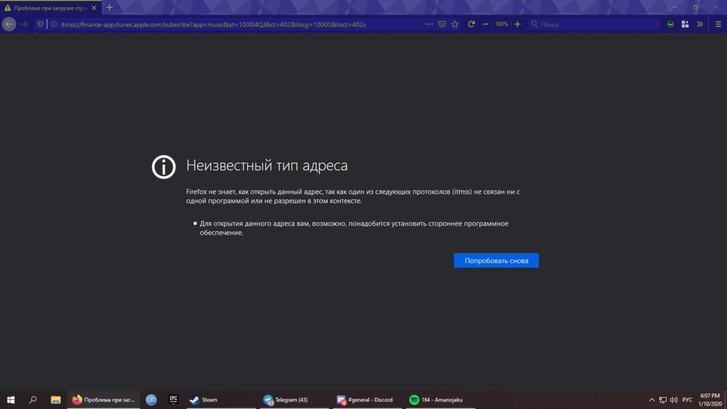Viewport: 727px width, 409px height.
Task: Select the Проблема при загрузке tab
Action: click(51, 8)
